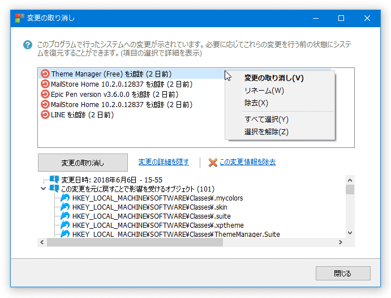Select the HKEY_LOCAL_MACHINE Classes¥.skin row
This screenshot has height=298, width=391.
coord(149,207)
